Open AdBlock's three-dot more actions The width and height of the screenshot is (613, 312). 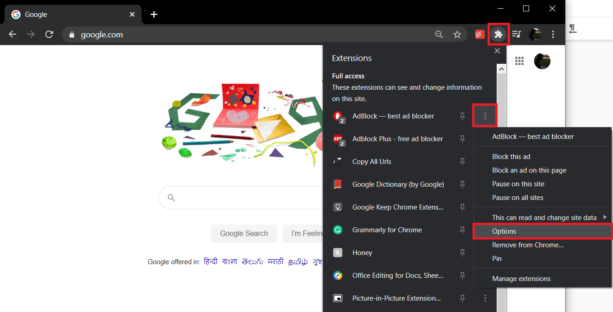(x=485, y=116)
